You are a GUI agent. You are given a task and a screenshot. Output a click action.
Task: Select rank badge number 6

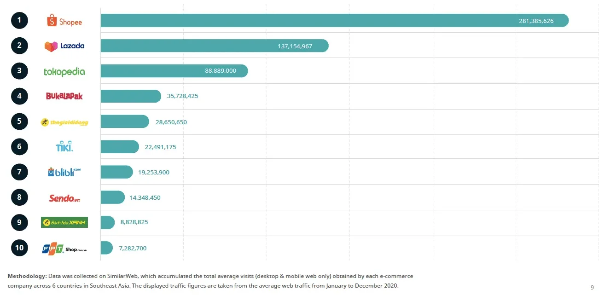[19, 147]
